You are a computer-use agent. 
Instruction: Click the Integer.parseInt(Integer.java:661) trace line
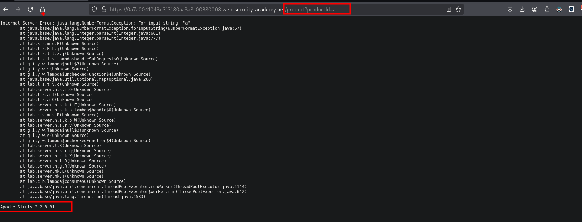[90, 33]
